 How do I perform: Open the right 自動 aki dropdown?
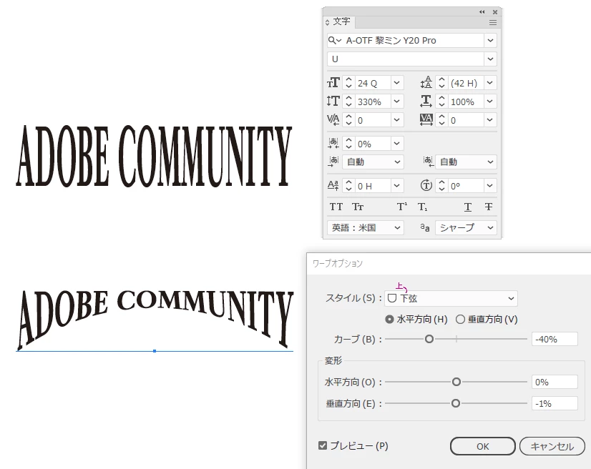pos(466,162)
